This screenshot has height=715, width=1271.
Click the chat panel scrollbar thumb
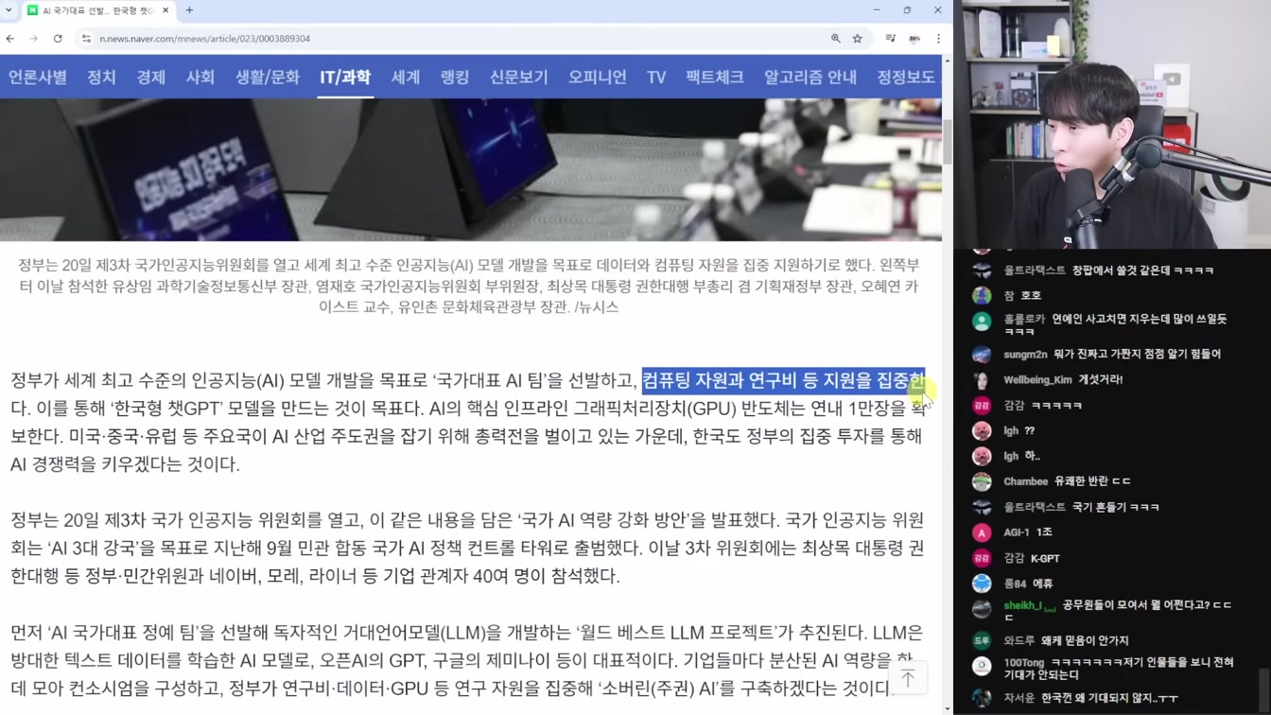pos(1265,689)
